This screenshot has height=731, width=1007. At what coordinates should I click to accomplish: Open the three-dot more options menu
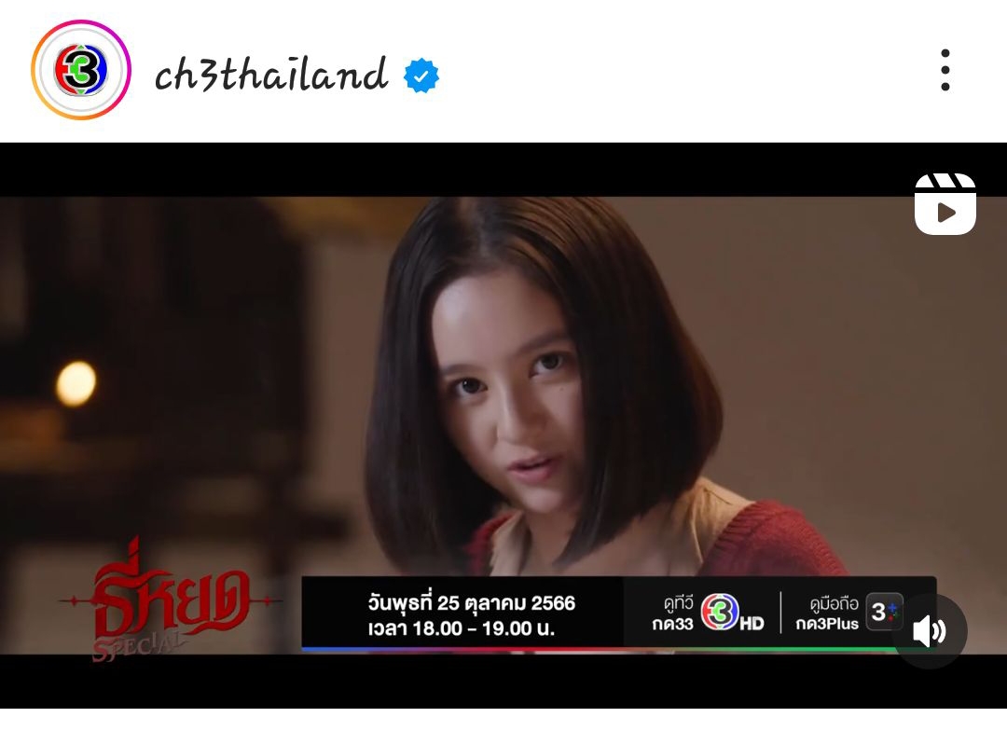tap(945, 69)
